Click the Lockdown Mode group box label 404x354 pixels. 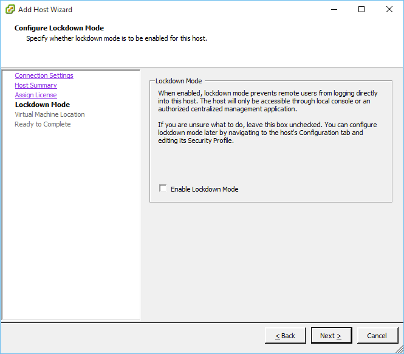(179, 81)
